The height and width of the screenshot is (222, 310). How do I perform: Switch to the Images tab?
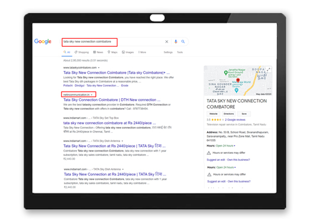click(128, 52)
